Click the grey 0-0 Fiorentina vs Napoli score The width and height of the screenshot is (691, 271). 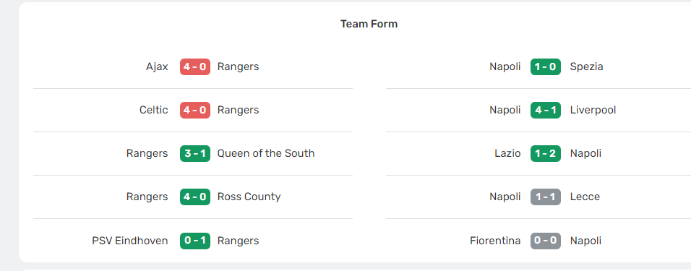click(546, 241)
